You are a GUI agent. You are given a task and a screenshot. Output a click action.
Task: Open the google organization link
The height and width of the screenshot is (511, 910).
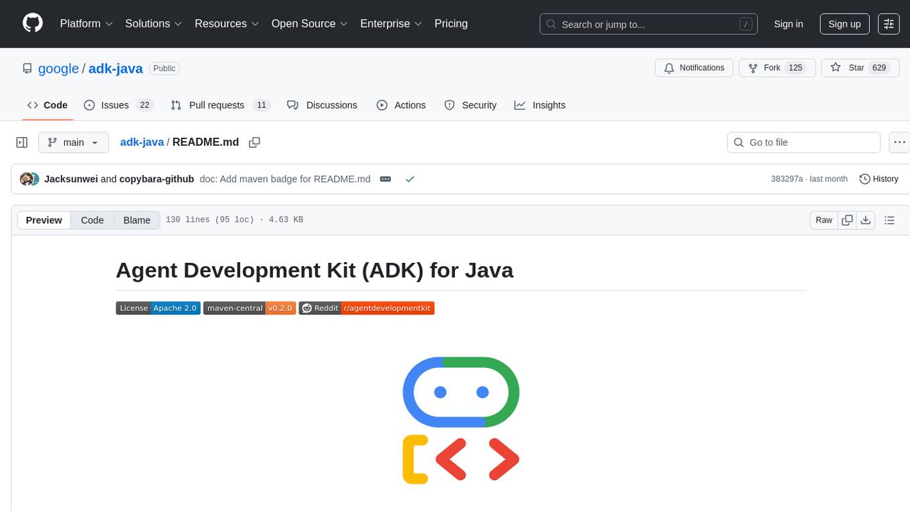point(59,68)
